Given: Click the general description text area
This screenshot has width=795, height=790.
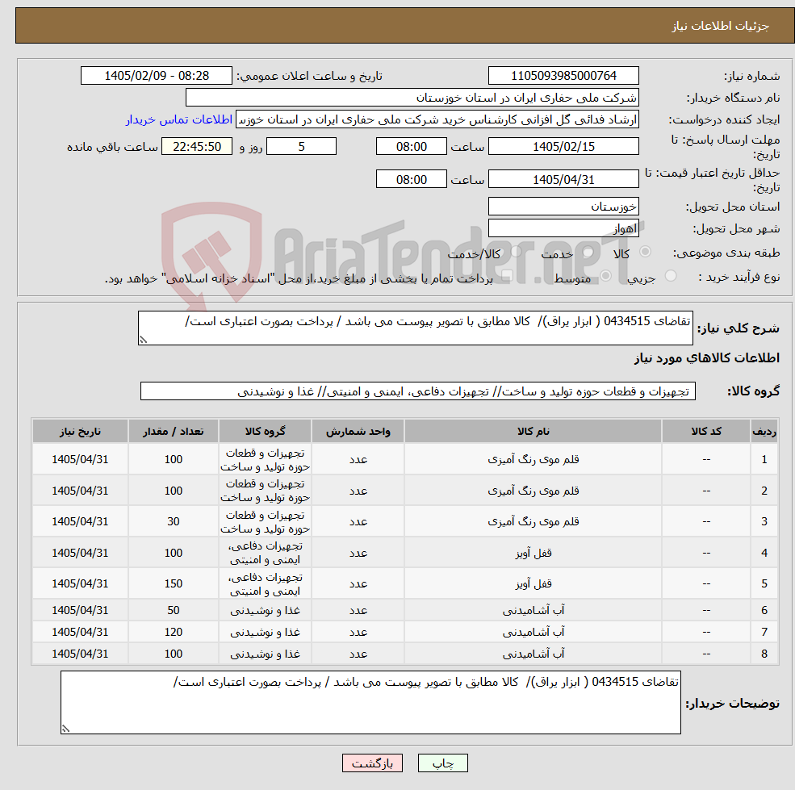Looking at the screenshot, I should (x=415, y=328).
